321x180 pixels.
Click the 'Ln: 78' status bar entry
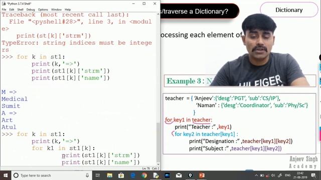(x=146, y=168)
